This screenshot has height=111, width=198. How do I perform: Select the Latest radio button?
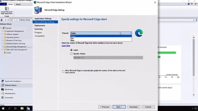point(71,50)
